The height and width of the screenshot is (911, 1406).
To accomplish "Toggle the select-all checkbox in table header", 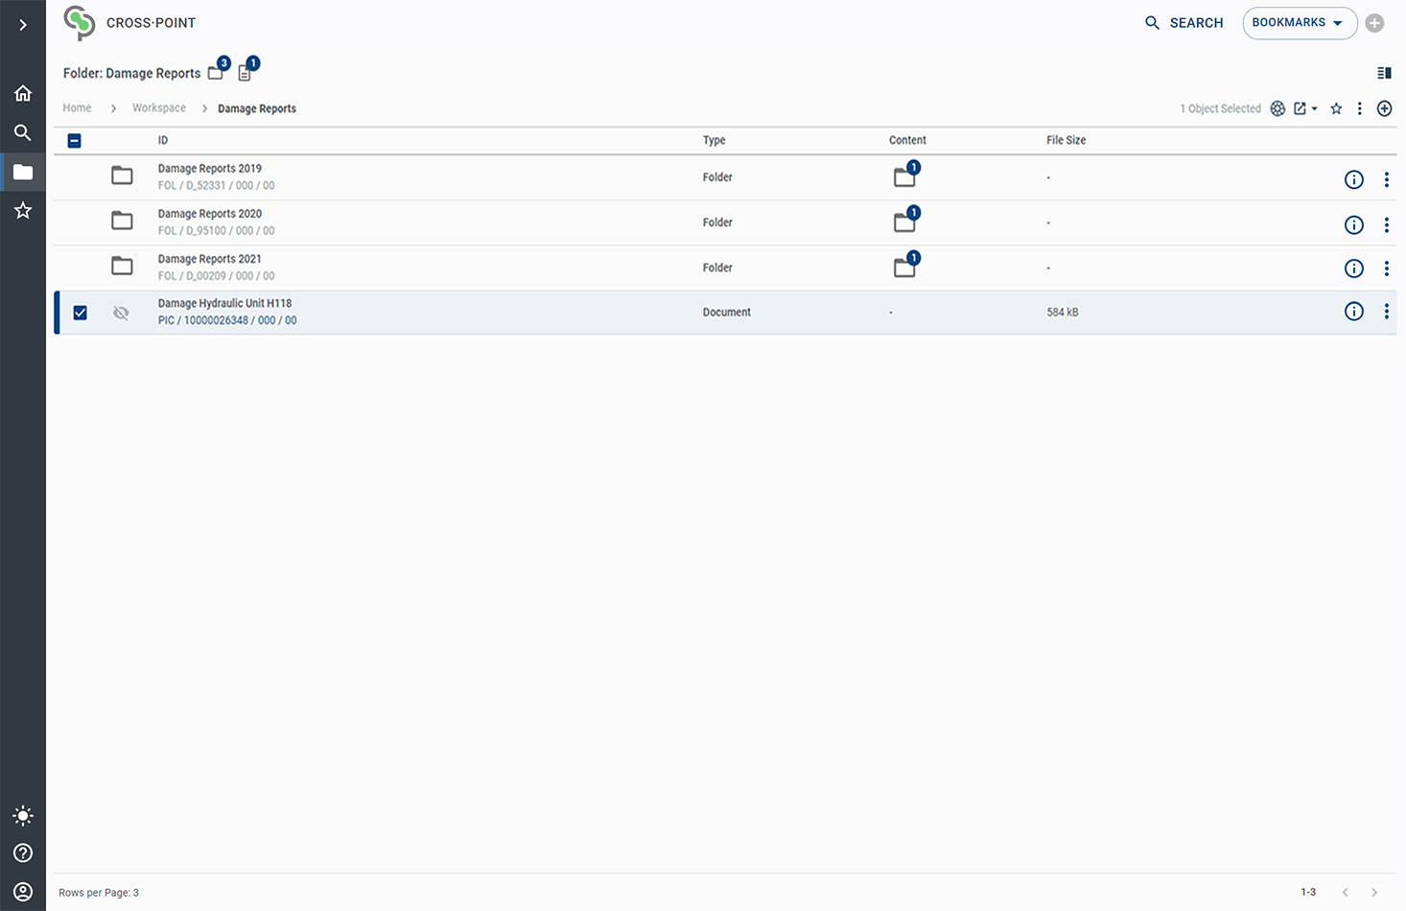I will coord(75,141).
